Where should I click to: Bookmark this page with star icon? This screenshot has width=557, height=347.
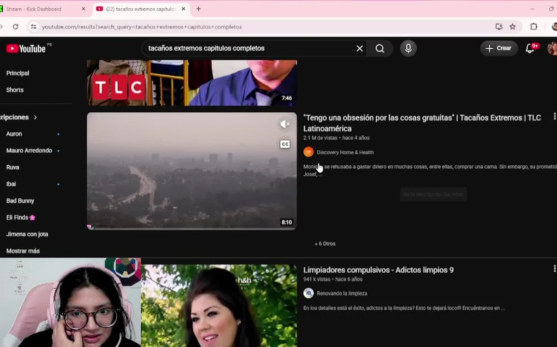click(512, 27)
